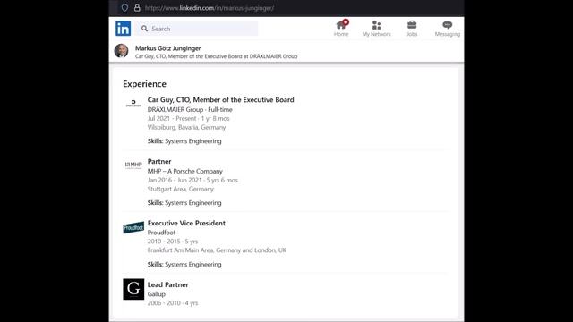
Task: Open the Partner position title
Action: [x=159, y=161]
